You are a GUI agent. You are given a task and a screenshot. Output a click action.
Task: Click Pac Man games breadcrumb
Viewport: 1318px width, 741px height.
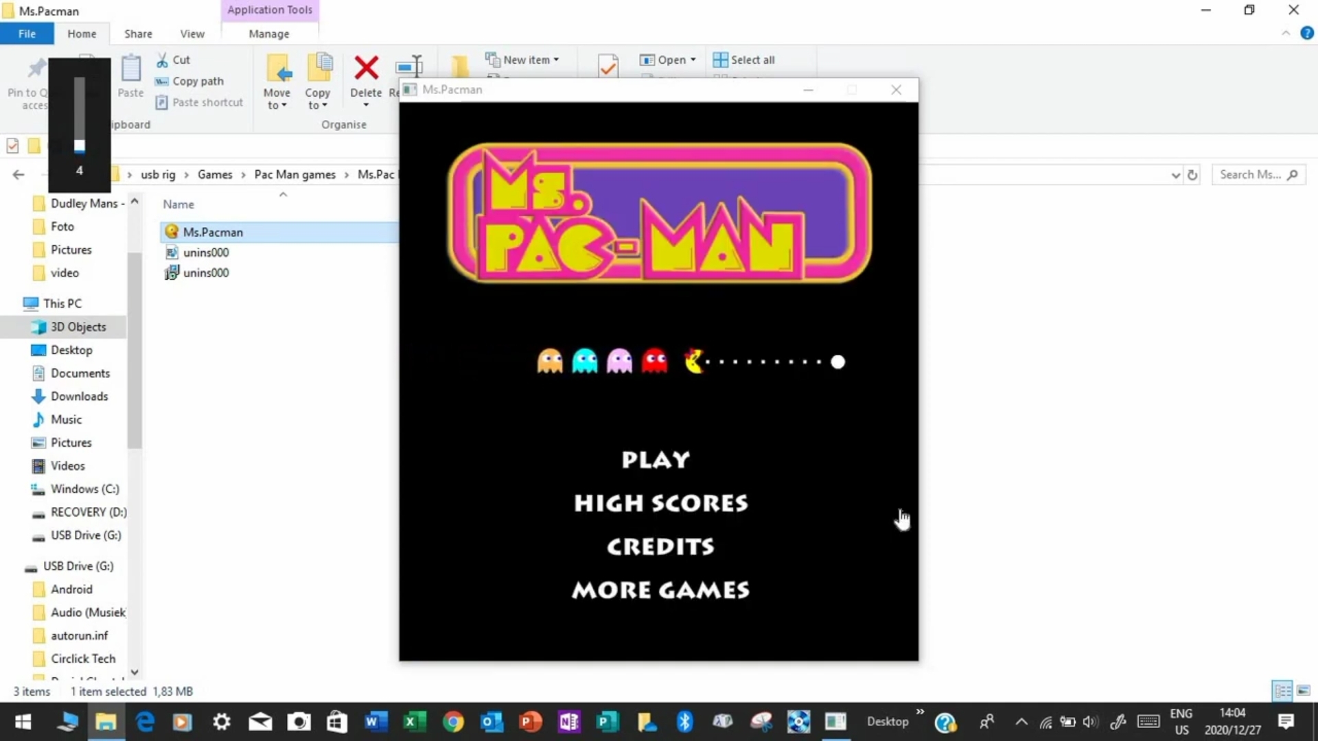pos(294,174)
